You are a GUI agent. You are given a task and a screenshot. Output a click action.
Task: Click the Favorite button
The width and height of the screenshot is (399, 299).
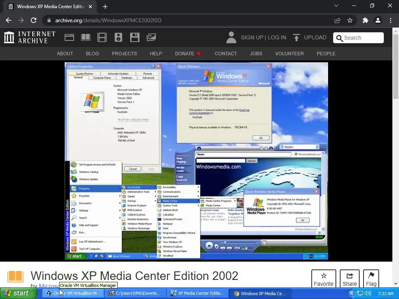point(324,279)
